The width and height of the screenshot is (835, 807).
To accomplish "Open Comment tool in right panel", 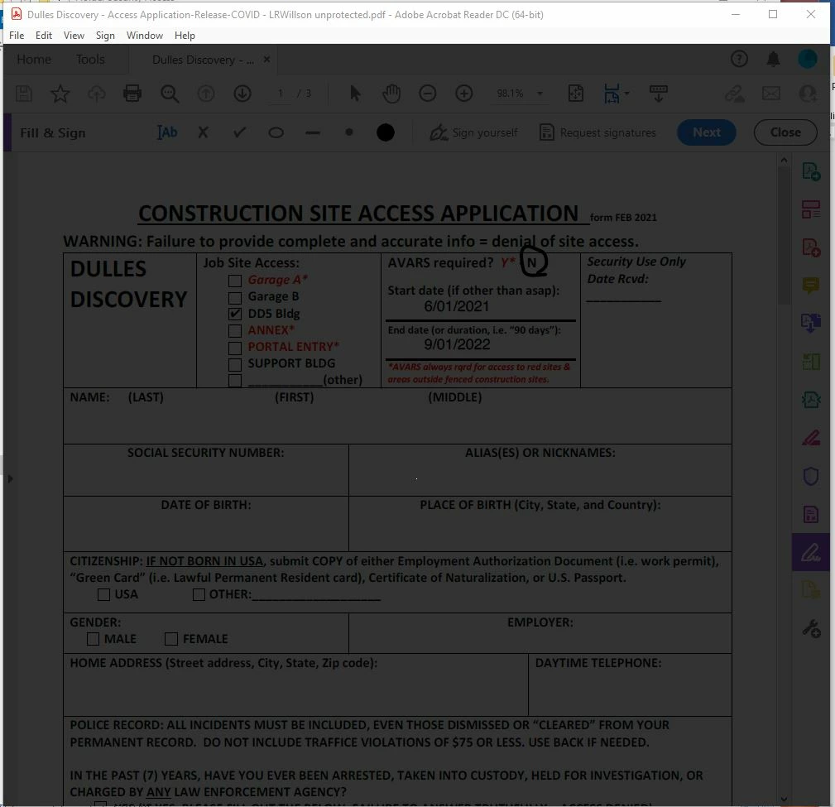I will (810, 285).
